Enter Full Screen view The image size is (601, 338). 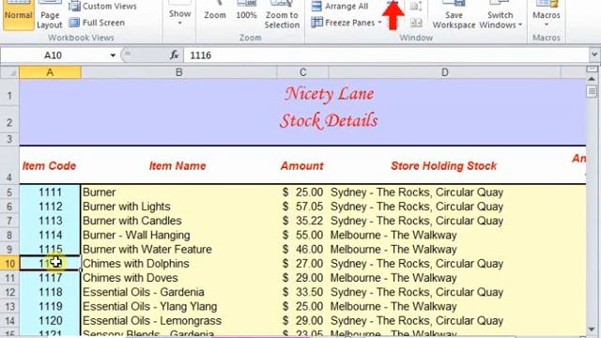[97, 23]
